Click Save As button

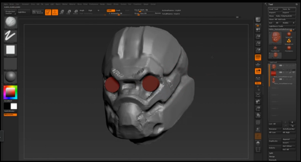[289, 9]
